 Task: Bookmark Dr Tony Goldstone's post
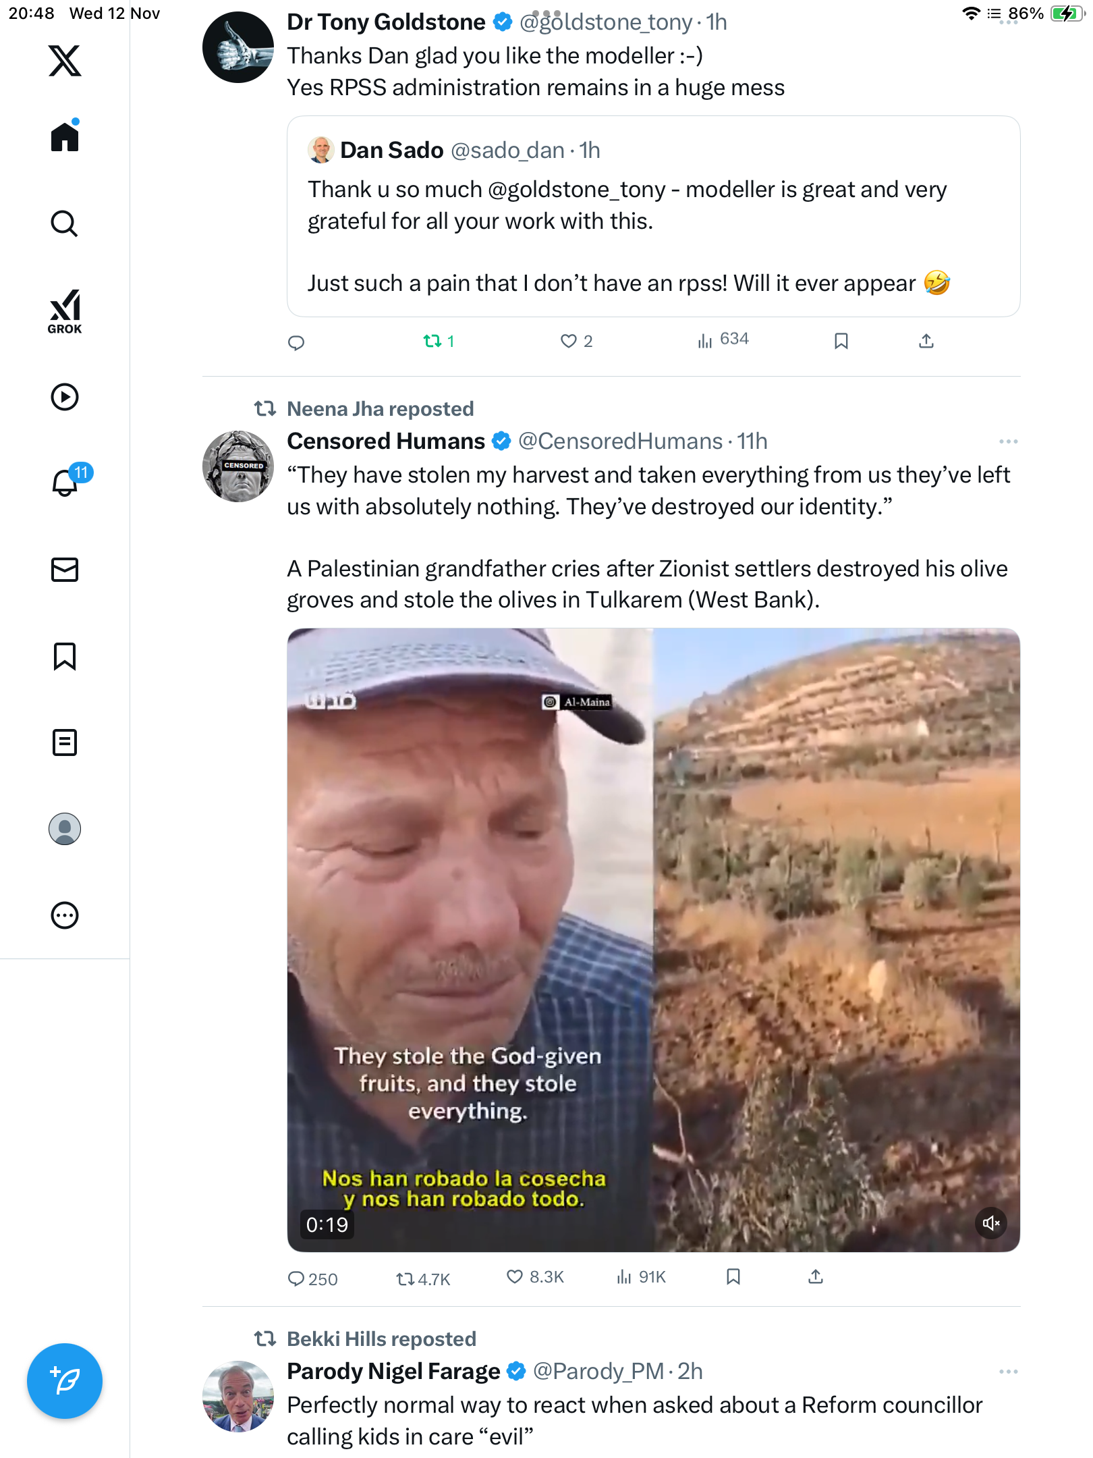841,341
